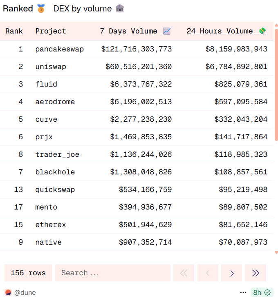Click the $6,784,892,801 value
The height and width of the screenshot is (301, 278).
(x=236, y=67)
